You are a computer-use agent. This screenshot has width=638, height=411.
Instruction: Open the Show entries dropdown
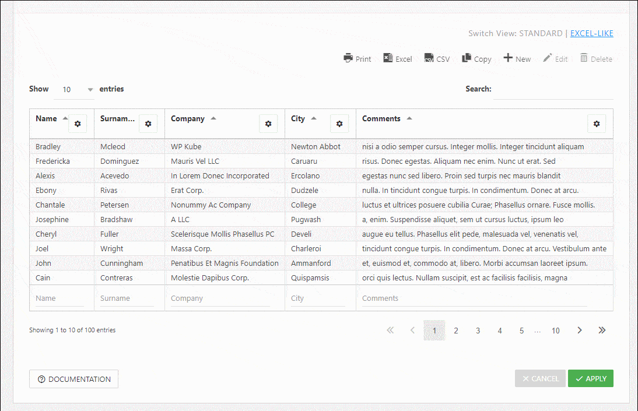coord(74,90)
